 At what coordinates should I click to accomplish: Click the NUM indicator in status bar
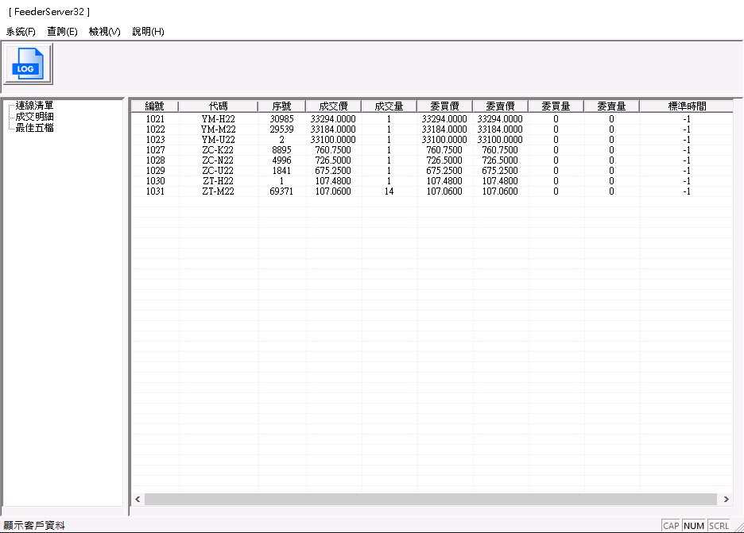coord(694,526)
